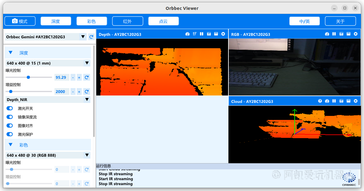Toggle the 激光保护 laser protection switch
The width and height of the screenshot is (364, 191).
[x=10, y=134]
